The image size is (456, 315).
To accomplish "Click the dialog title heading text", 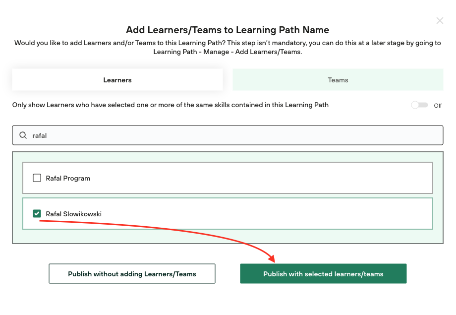I will (x=228, y=30).
